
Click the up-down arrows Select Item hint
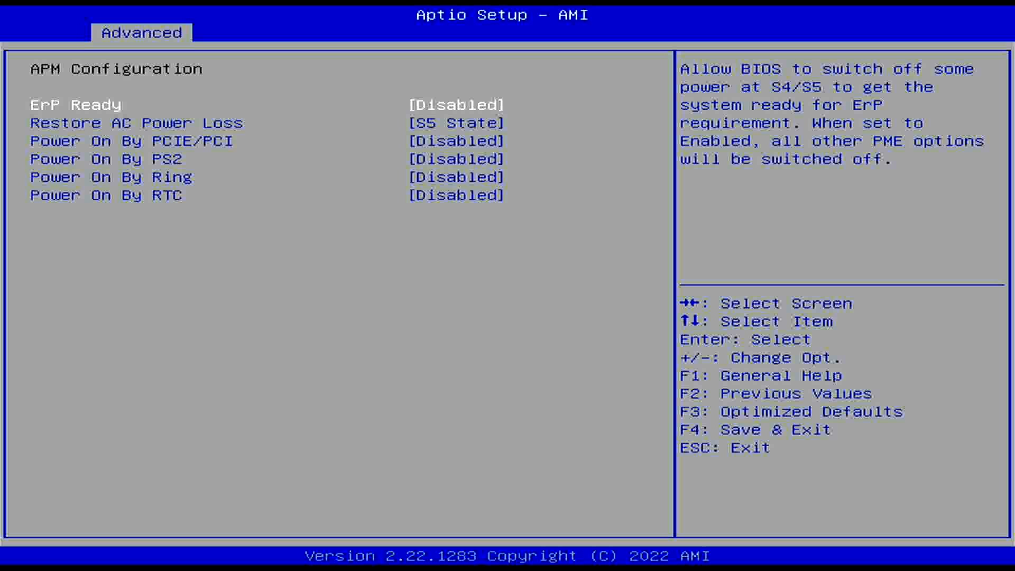point(756,321)
